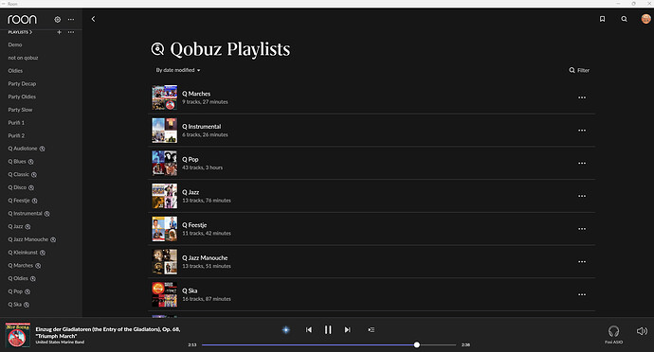Open Q Instrumental playlist title in list

(x=202, y=127)
